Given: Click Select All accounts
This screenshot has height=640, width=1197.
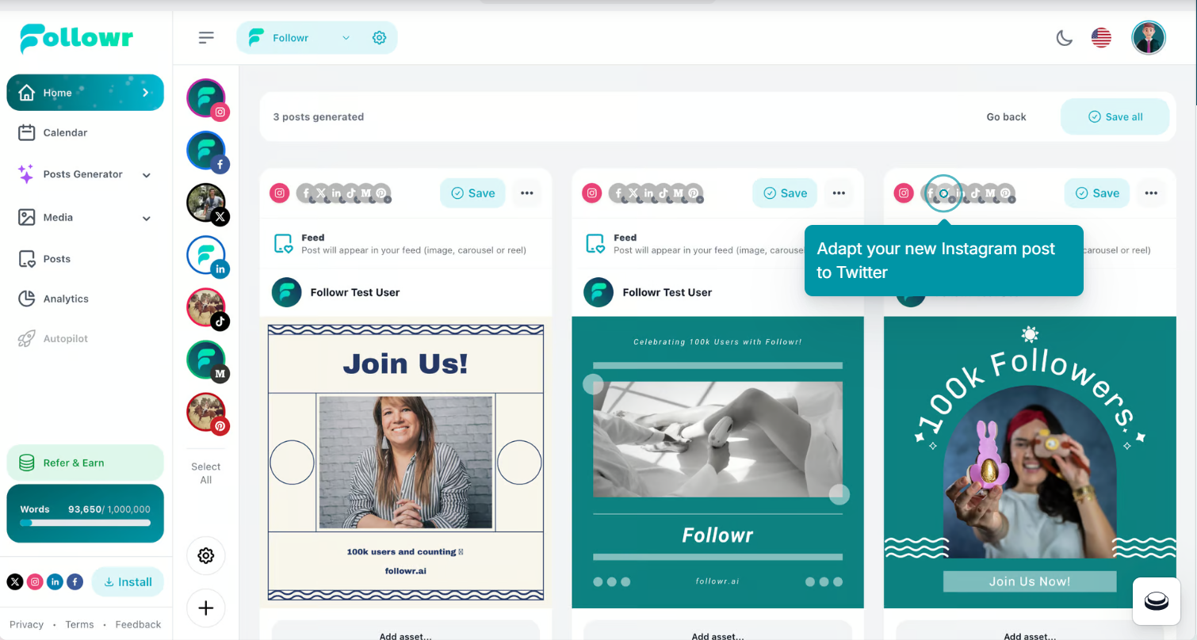Looking at the screenshot, I should [x=206, y=473].
